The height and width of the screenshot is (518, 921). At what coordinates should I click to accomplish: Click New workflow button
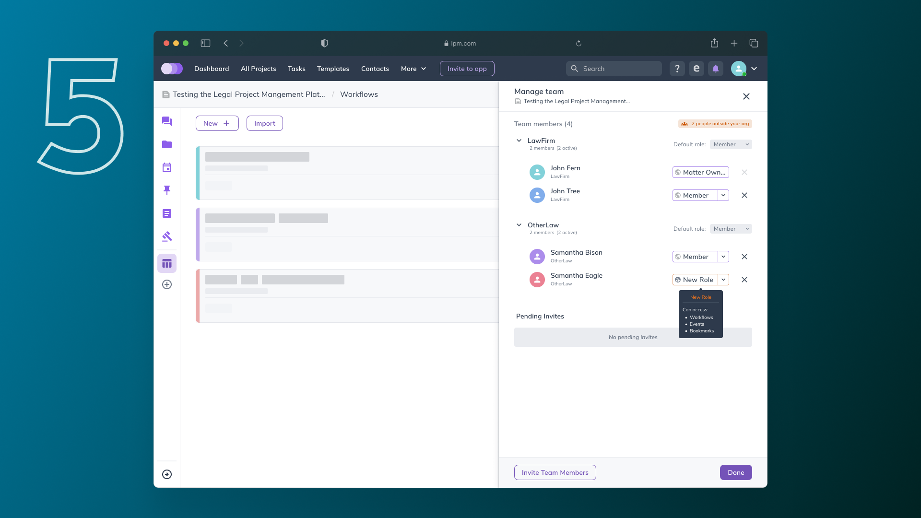click(x=217, y=123)
